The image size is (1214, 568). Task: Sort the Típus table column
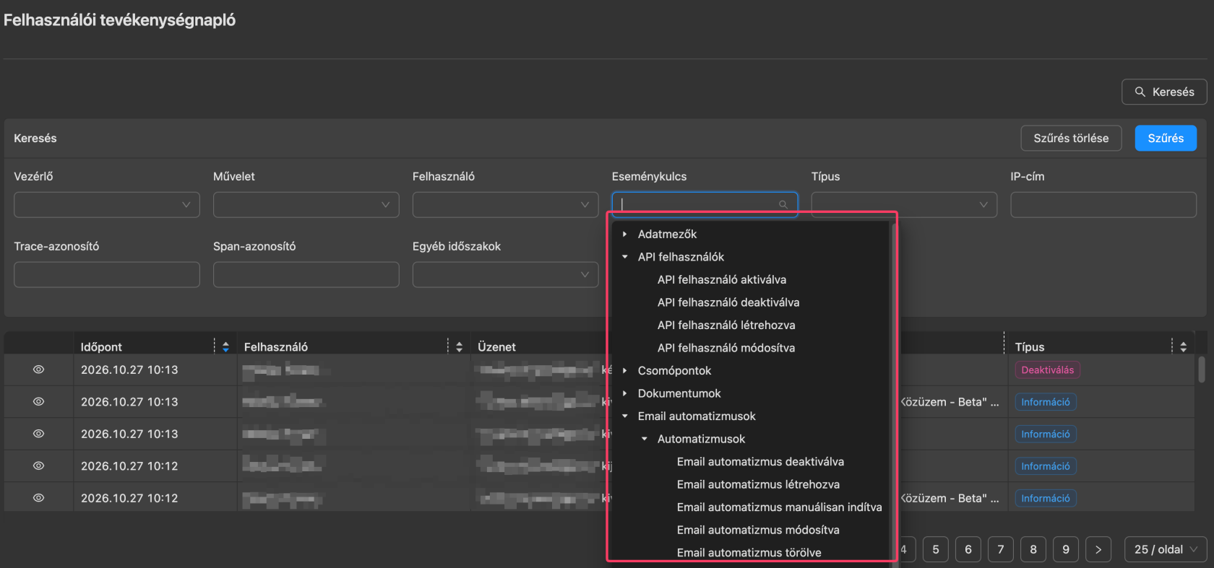1183,346
